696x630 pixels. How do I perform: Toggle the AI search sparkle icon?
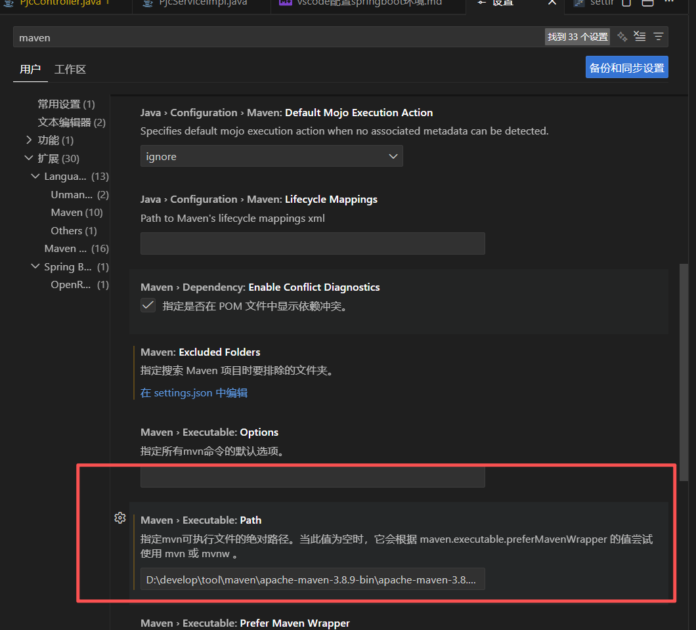tap(622, 37)
